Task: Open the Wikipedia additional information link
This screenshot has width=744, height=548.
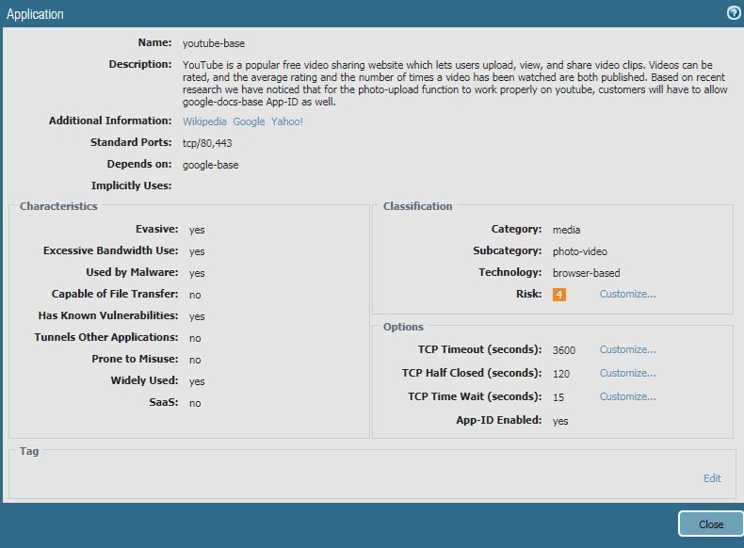Action: pyautogui.click(x=204, y=121)
